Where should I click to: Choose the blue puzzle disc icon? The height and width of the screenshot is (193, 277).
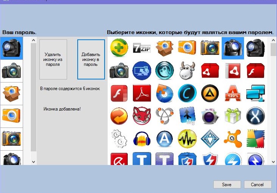tap(164, 93)
